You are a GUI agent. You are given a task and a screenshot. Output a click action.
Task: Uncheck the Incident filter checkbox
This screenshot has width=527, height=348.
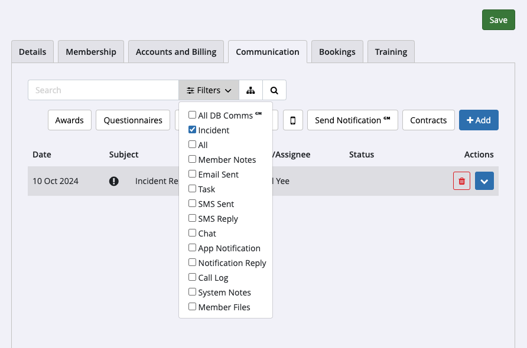click(192, 130)
